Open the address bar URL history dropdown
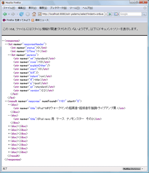 point(106,14)
